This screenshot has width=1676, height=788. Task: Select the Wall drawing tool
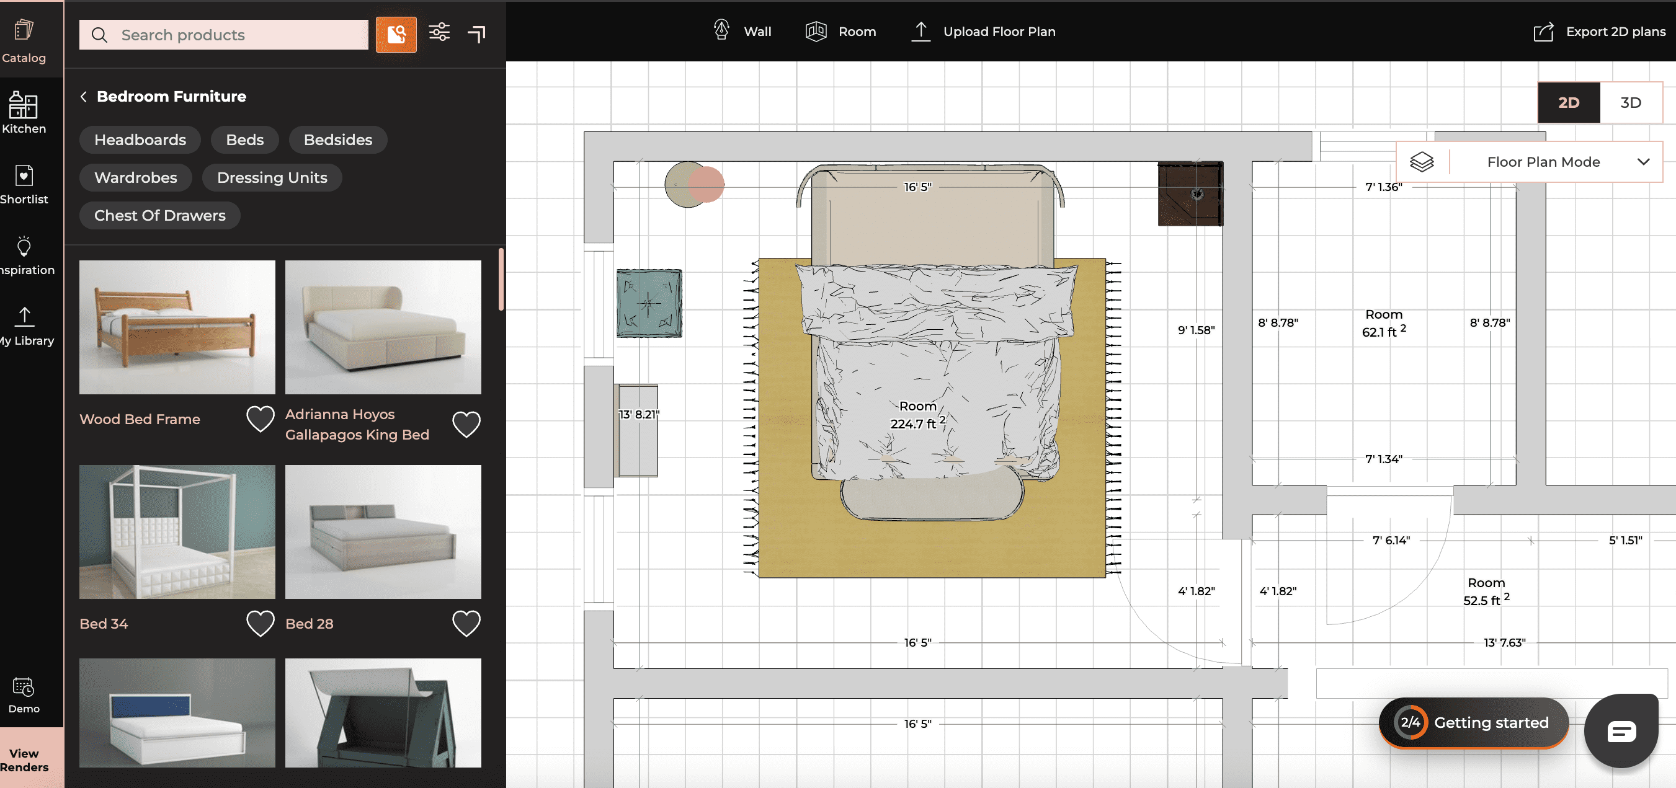point(742,30)
